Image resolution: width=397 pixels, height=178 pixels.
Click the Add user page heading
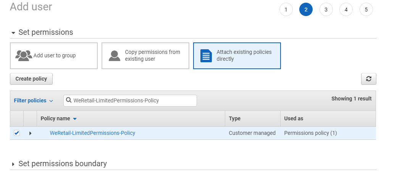31,6
